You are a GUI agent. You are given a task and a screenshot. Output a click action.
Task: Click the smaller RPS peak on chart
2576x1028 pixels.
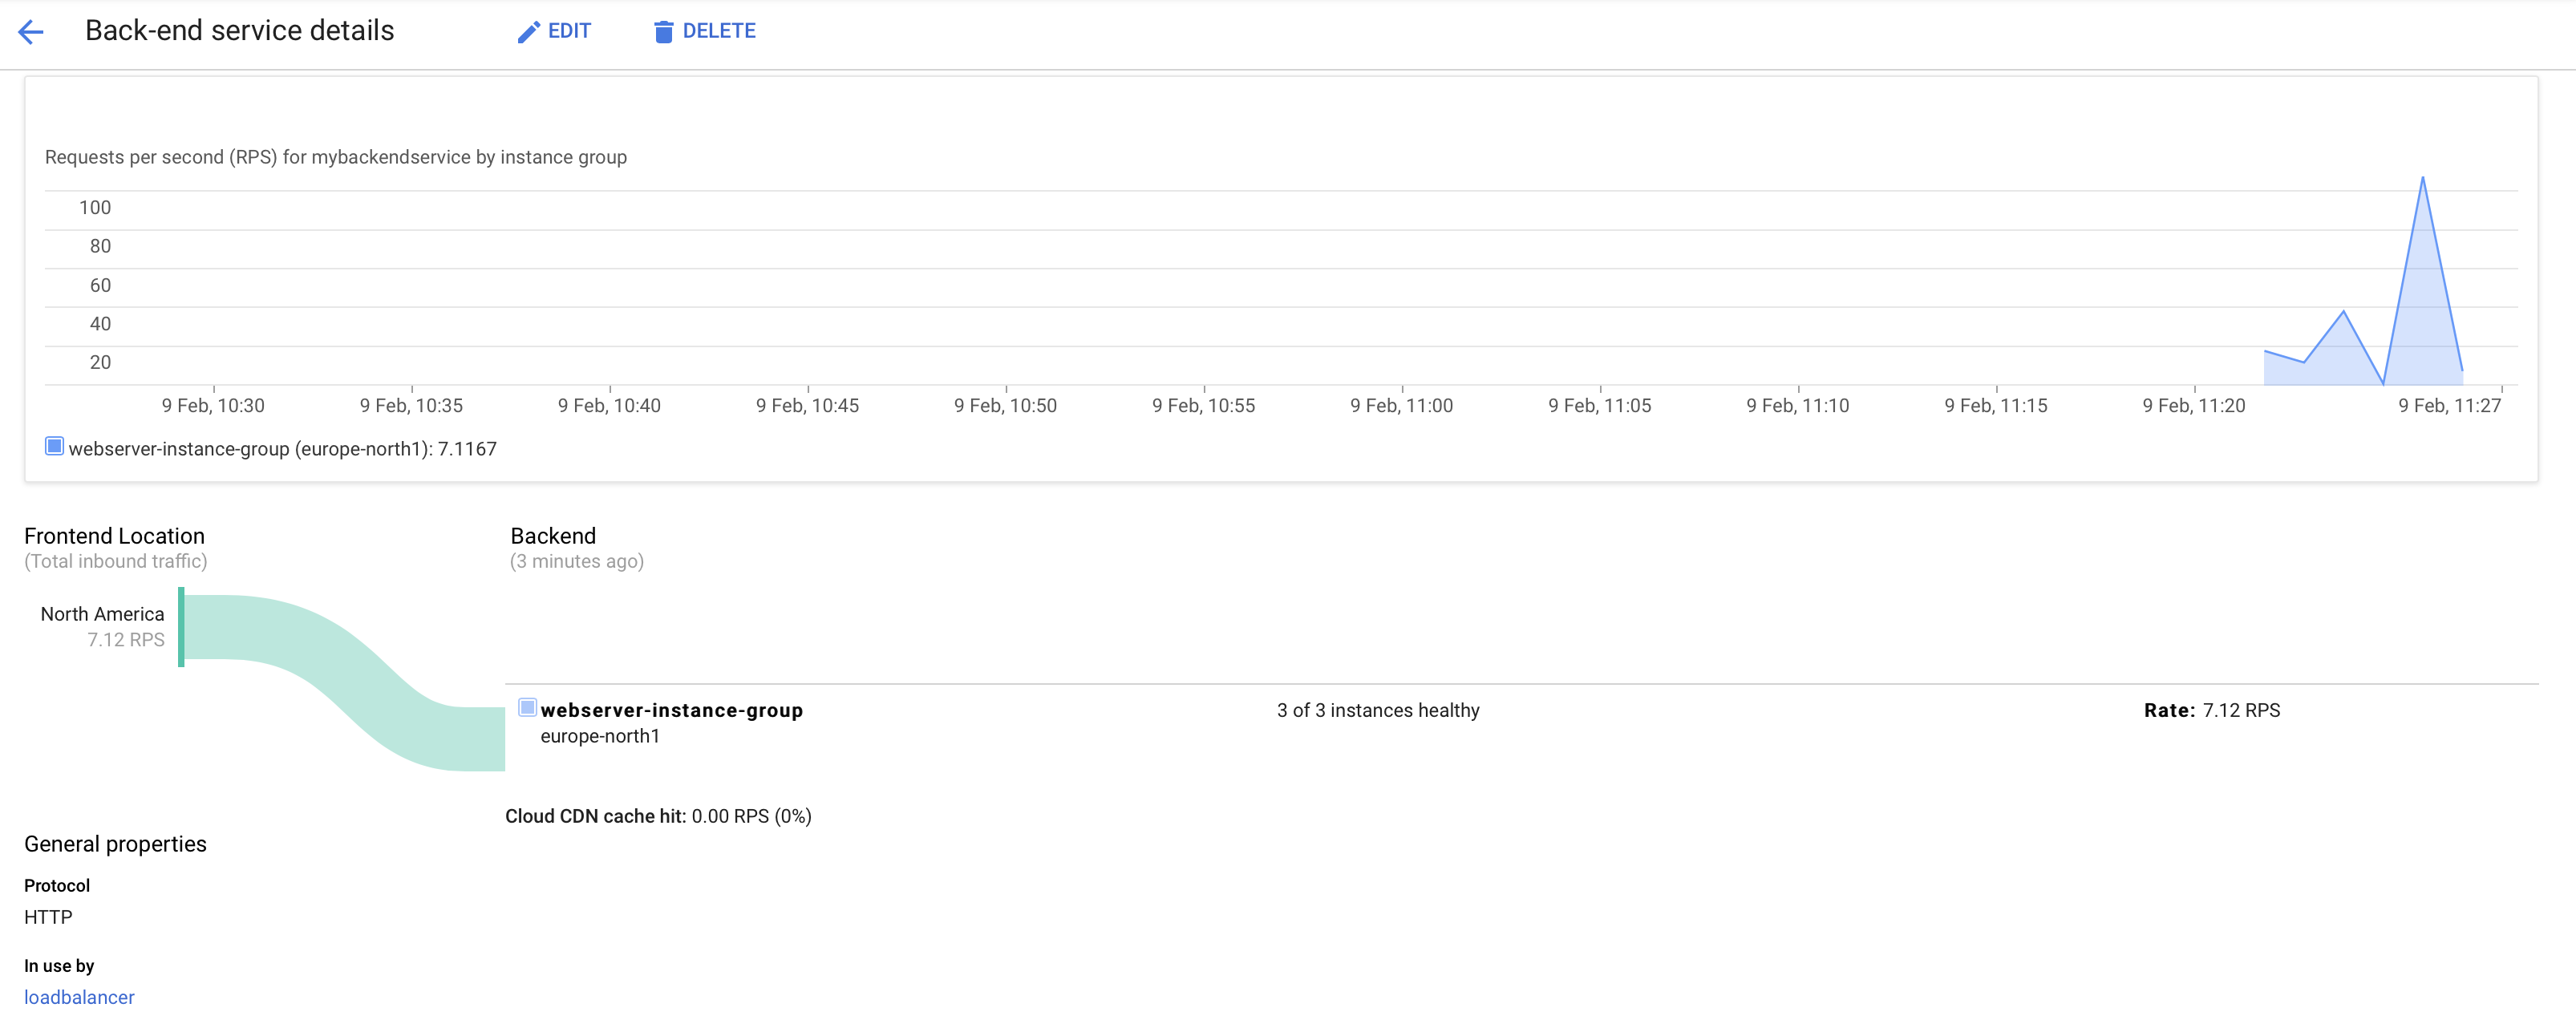[2343, 313]
